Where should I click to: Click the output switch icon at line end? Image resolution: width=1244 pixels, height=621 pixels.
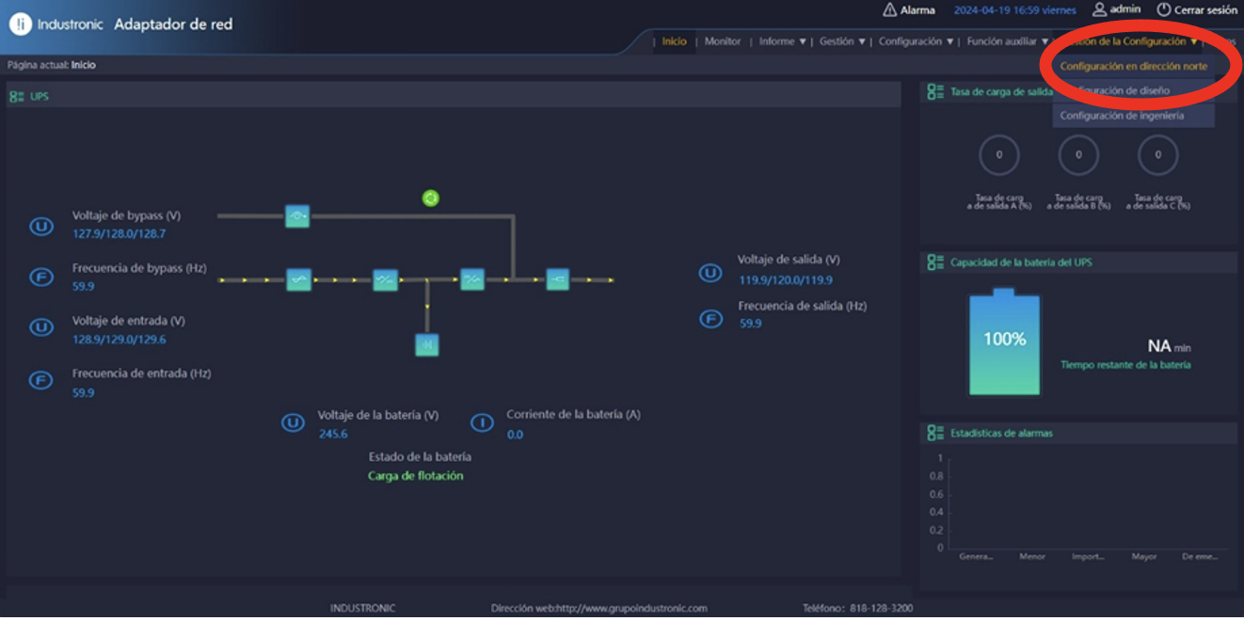click(558, 279)
